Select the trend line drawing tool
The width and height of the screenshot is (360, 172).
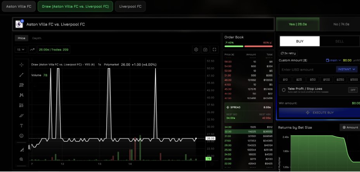pos(22,75)
